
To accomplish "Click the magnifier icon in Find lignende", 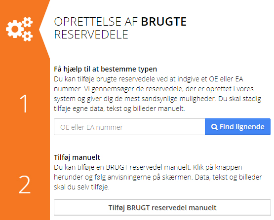I will point(214,127).
